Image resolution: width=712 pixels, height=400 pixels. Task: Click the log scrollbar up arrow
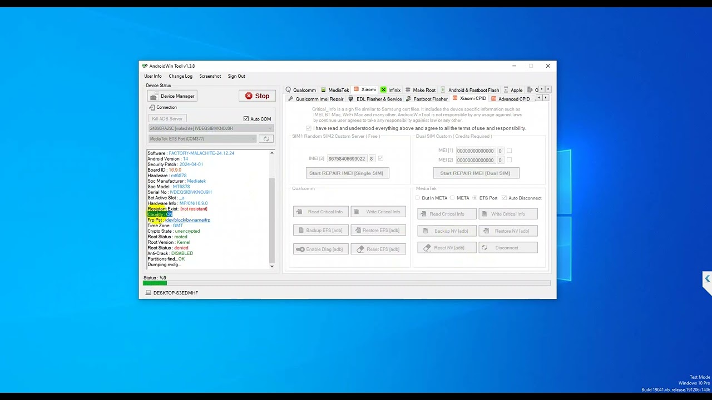272,153
